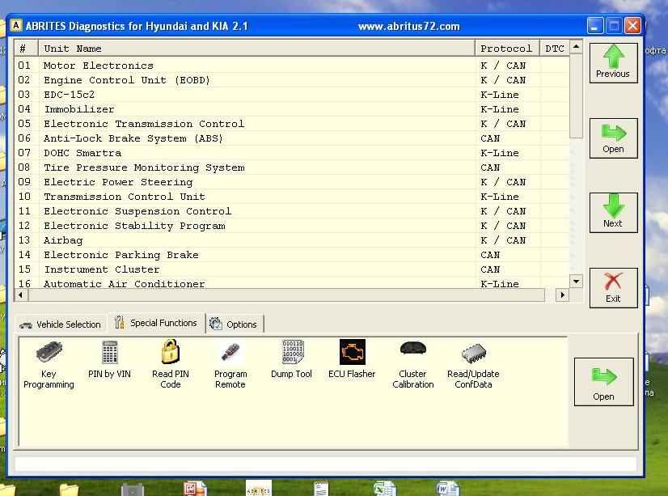Select the Read PIN Code icon
The image size is (668, 496).
pos(170,363)
